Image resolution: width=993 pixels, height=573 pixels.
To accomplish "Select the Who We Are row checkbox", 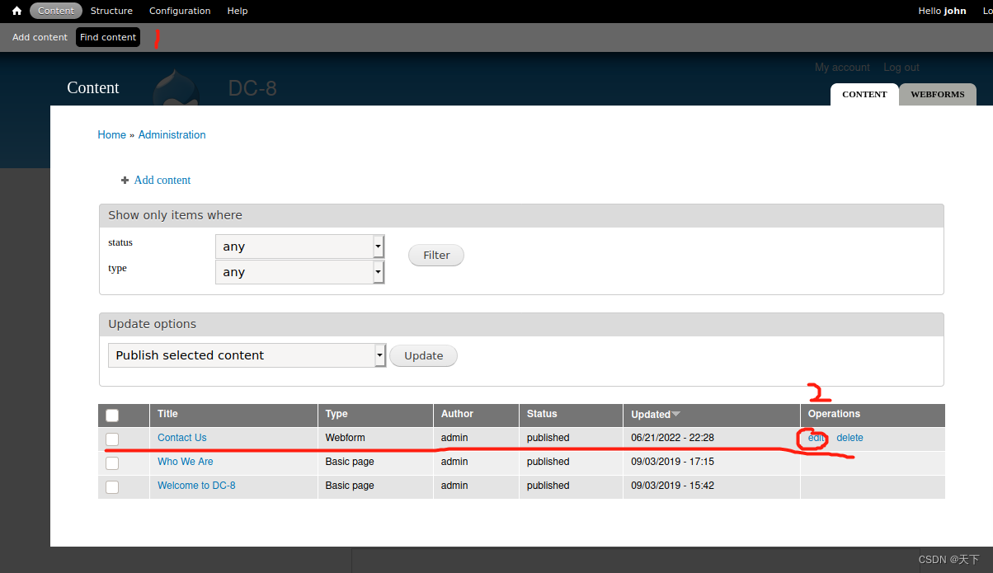I will click(112, 463).
